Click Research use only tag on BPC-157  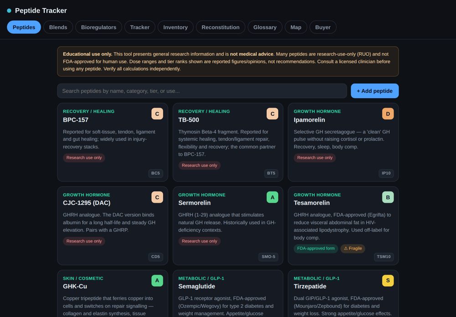[x=84, y=158]
